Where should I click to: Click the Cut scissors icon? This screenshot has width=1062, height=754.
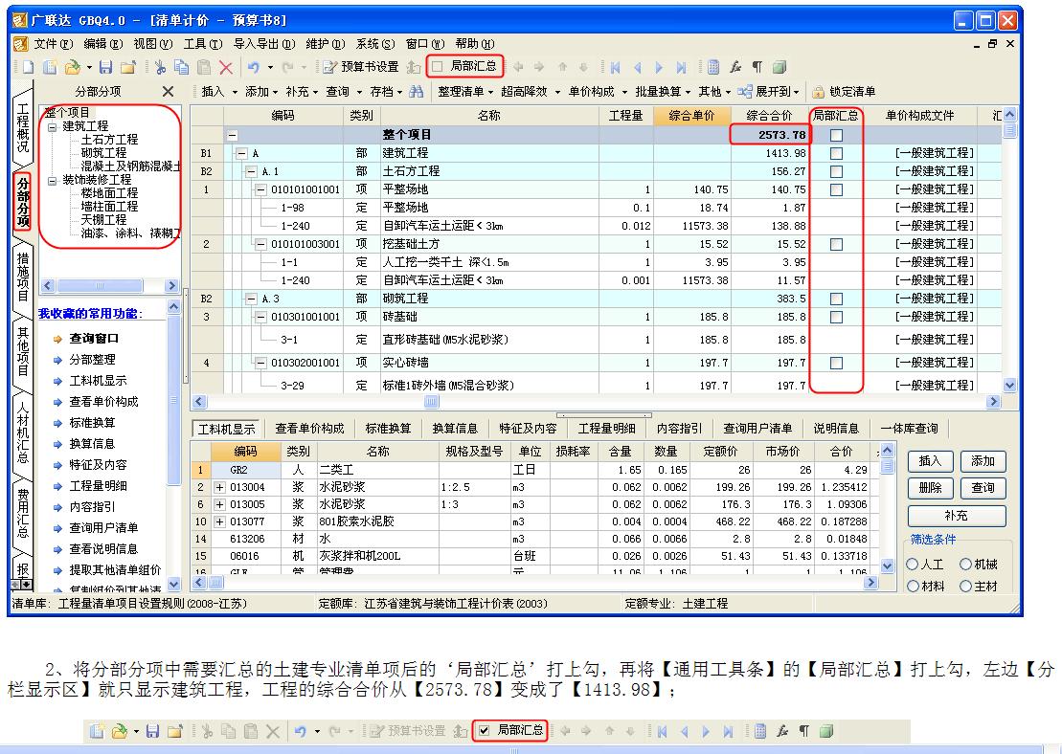160,67
